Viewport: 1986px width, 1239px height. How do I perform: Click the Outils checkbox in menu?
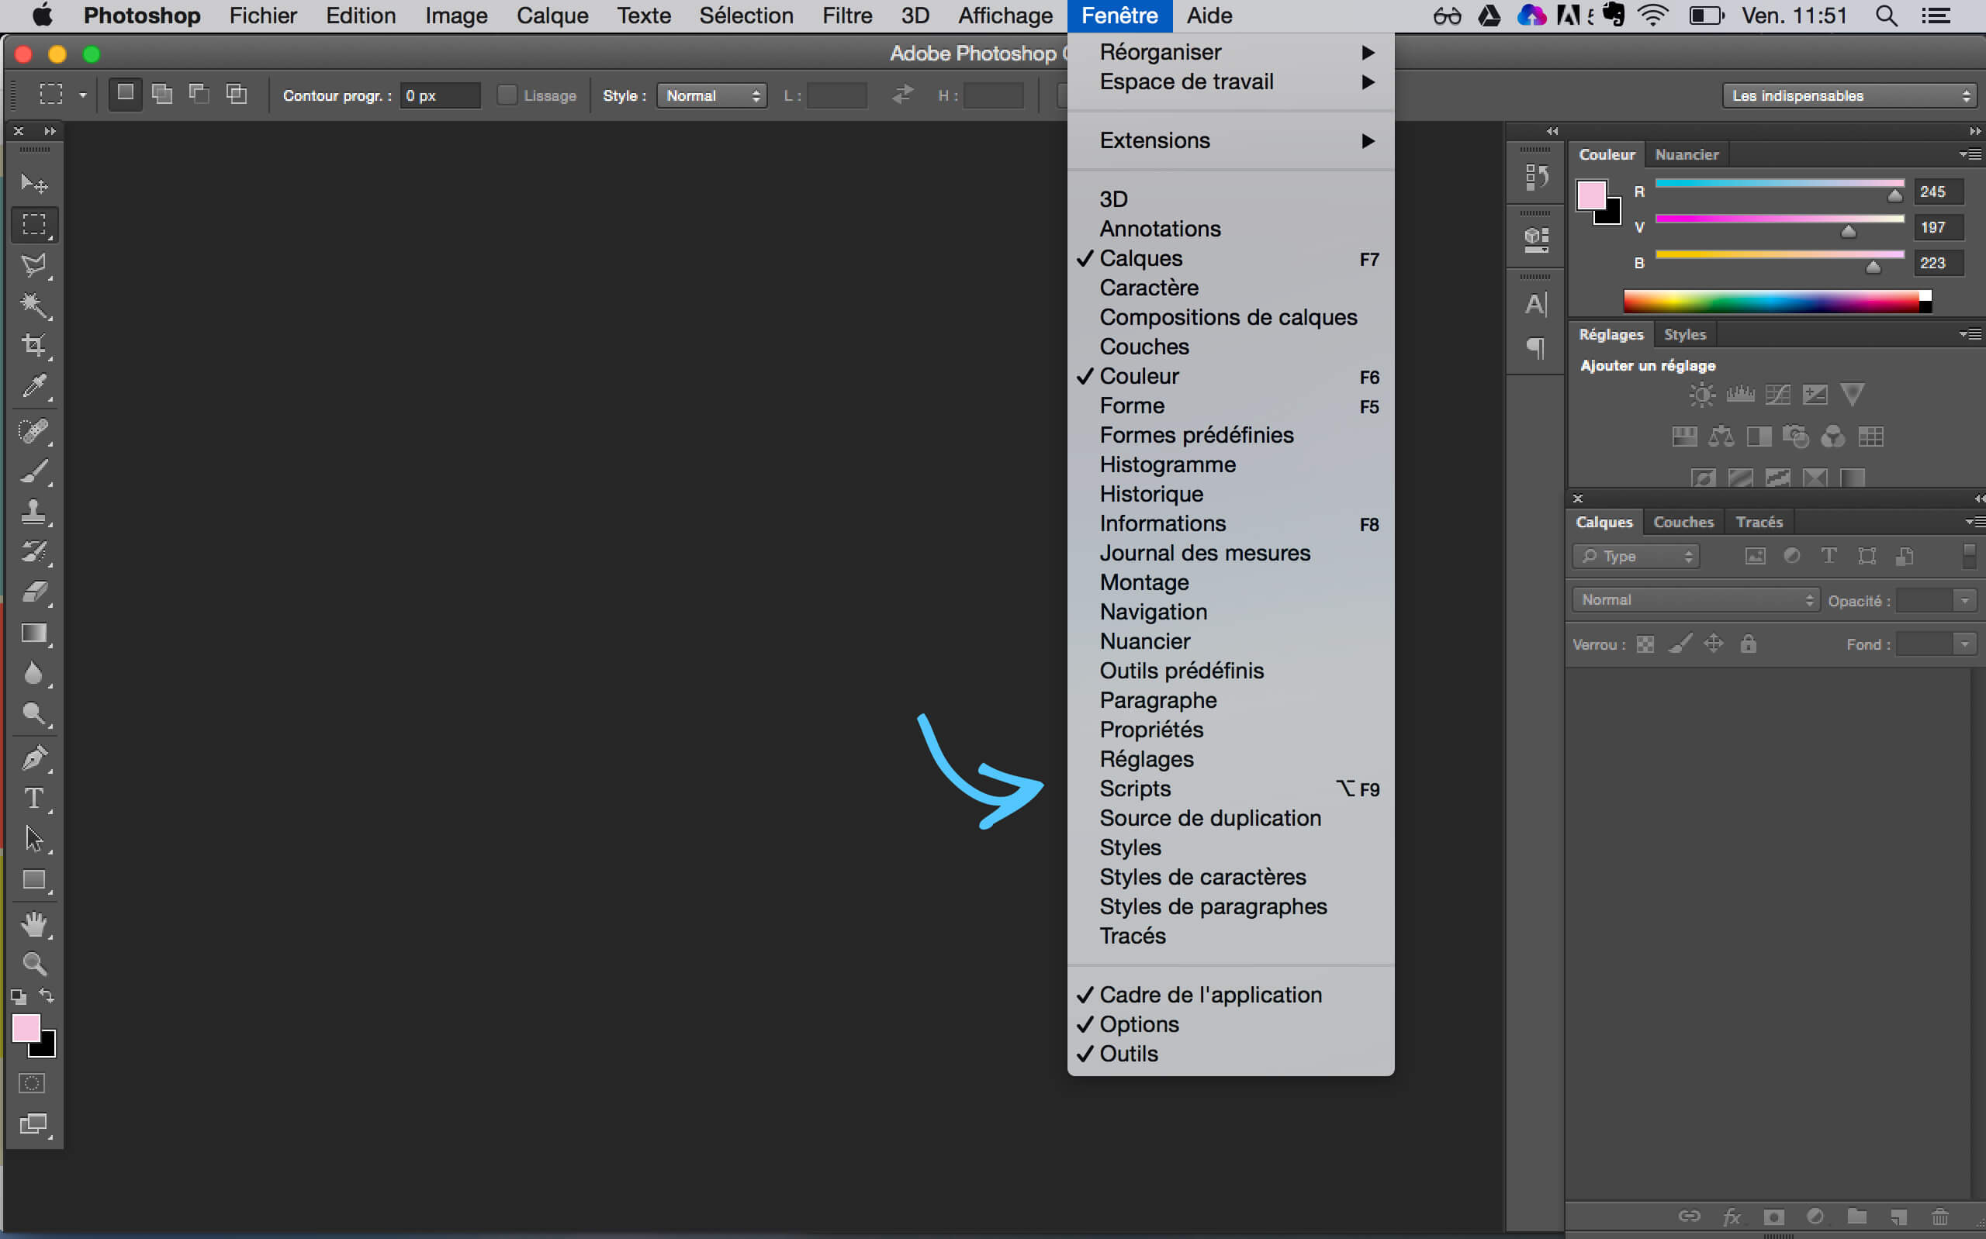1128,1054
